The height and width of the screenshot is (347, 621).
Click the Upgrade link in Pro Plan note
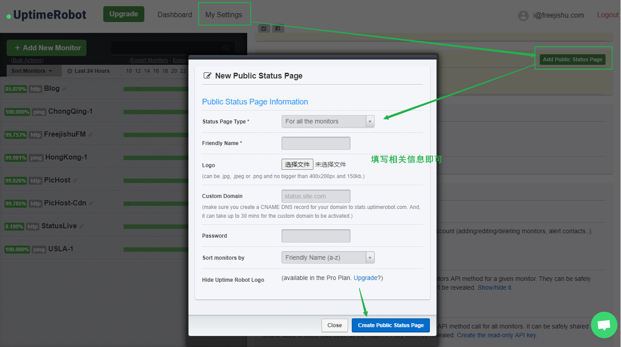tap(365, 278)
